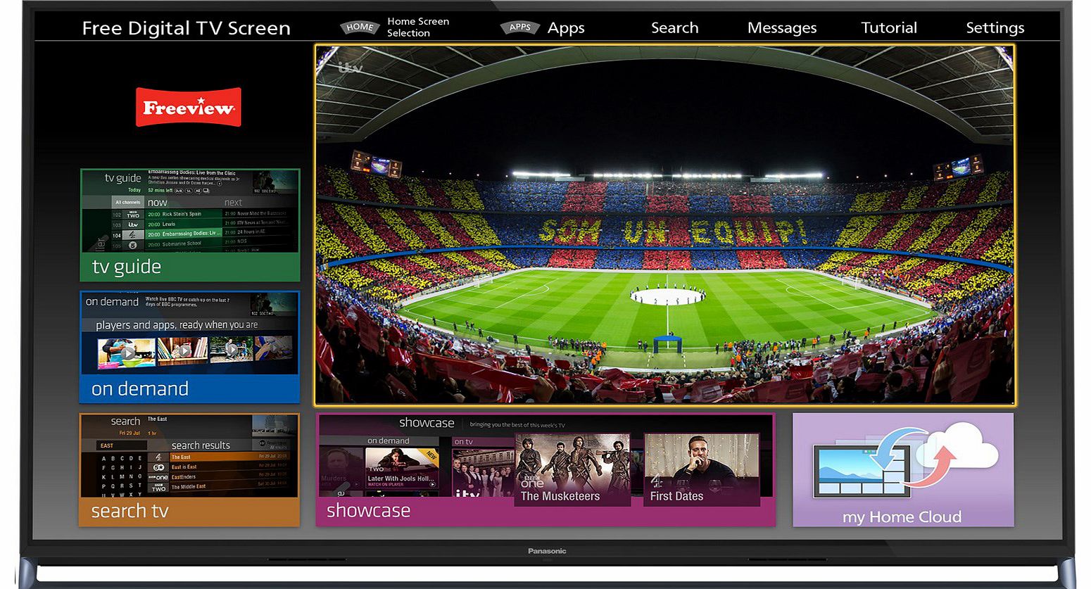The height and width of the screenshot is (589, 1091).
Task: Open the Tutorial menu item
Action: [x=888, y=28]
